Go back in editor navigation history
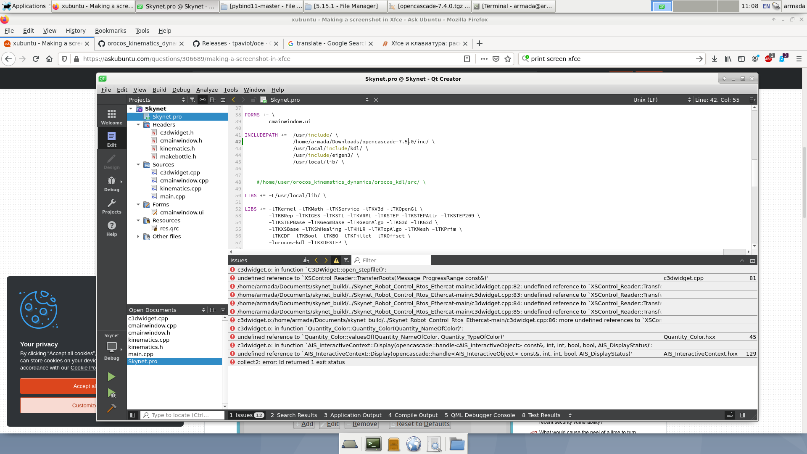The height and width of the screenshot is (454, 807). tap(233, 100)
